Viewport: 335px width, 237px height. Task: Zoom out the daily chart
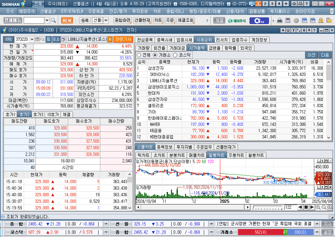click(x=324, y=207)
